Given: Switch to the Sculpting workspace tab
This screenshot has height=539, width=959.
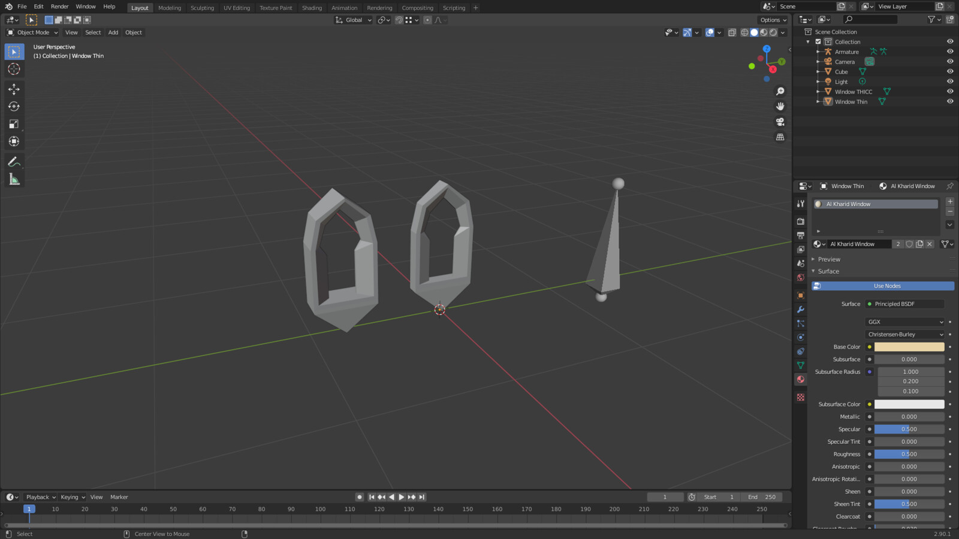Looking at the screenshot, I should (202, 8).
